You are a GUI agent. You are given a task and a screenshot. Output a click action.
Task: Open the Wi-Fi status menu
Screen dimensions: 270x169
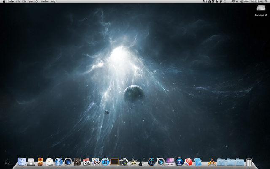233,2
